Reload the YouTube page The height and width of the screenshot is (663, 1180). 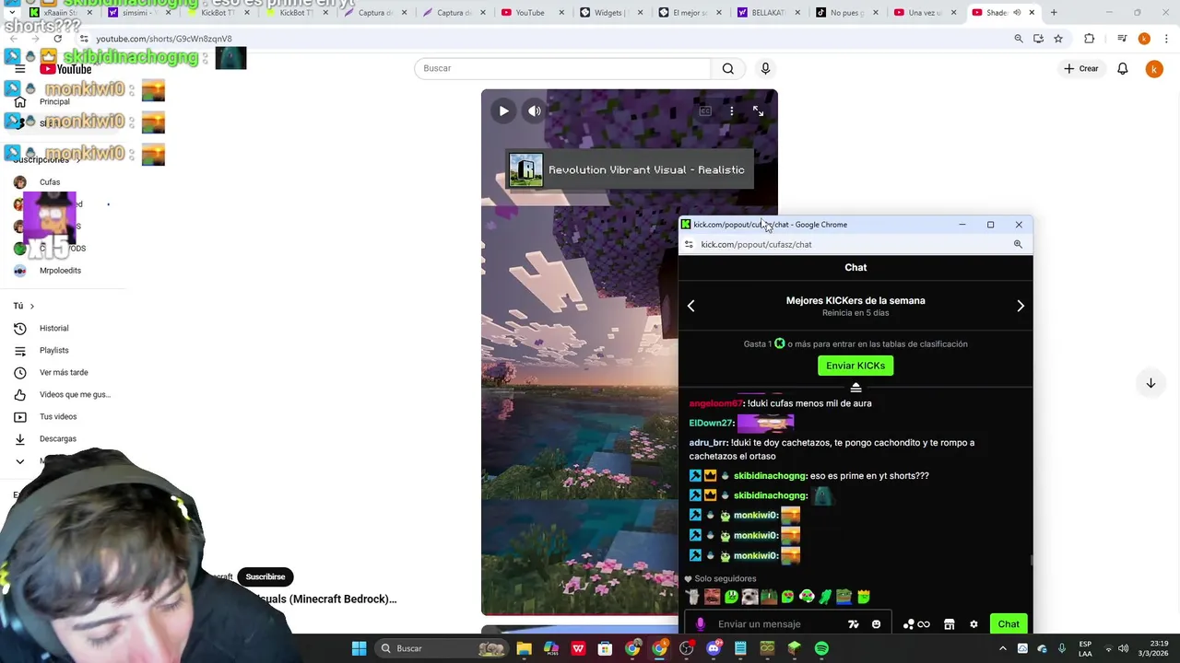[x=57, y=39]
